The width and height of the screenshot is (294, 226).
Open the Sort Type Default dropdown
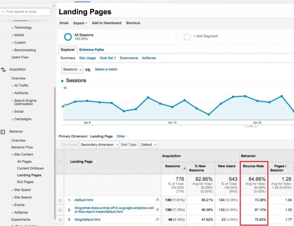point(149,145)
